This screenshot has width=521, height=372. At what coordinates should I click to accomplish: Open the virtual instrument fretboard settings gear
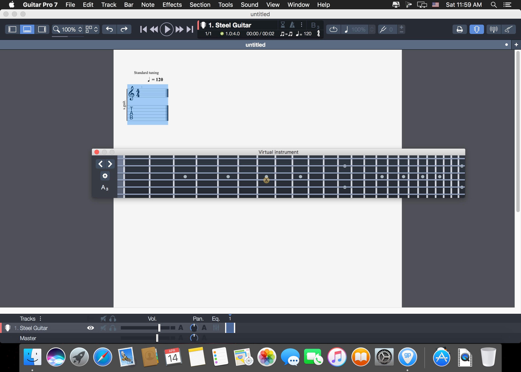pos(105,176)
